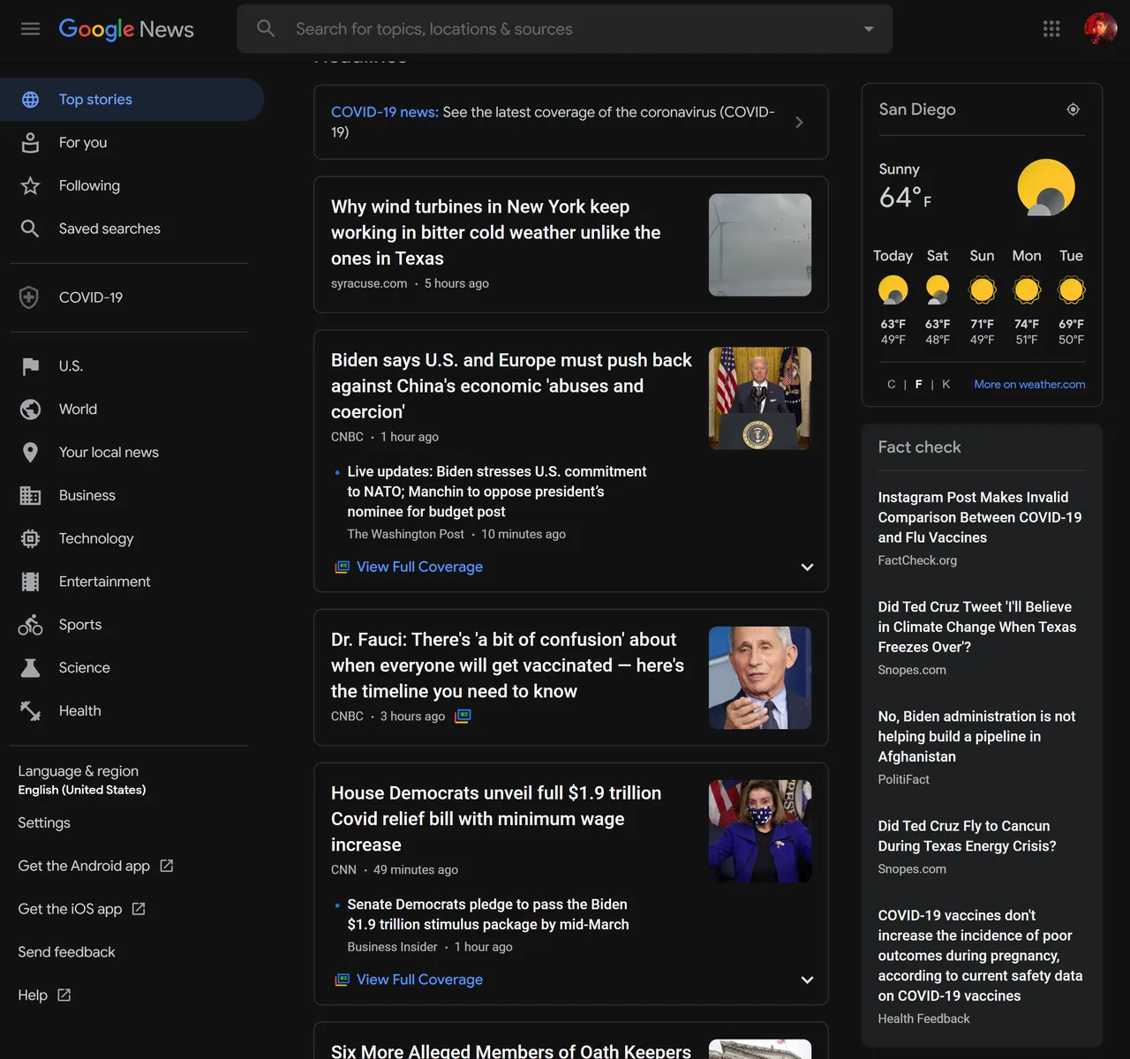Click the search magnifier icon

pos(266,28)
